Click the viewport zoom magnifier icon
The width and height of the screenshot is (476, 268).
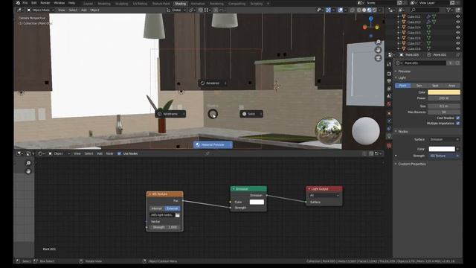pos(378,42)
